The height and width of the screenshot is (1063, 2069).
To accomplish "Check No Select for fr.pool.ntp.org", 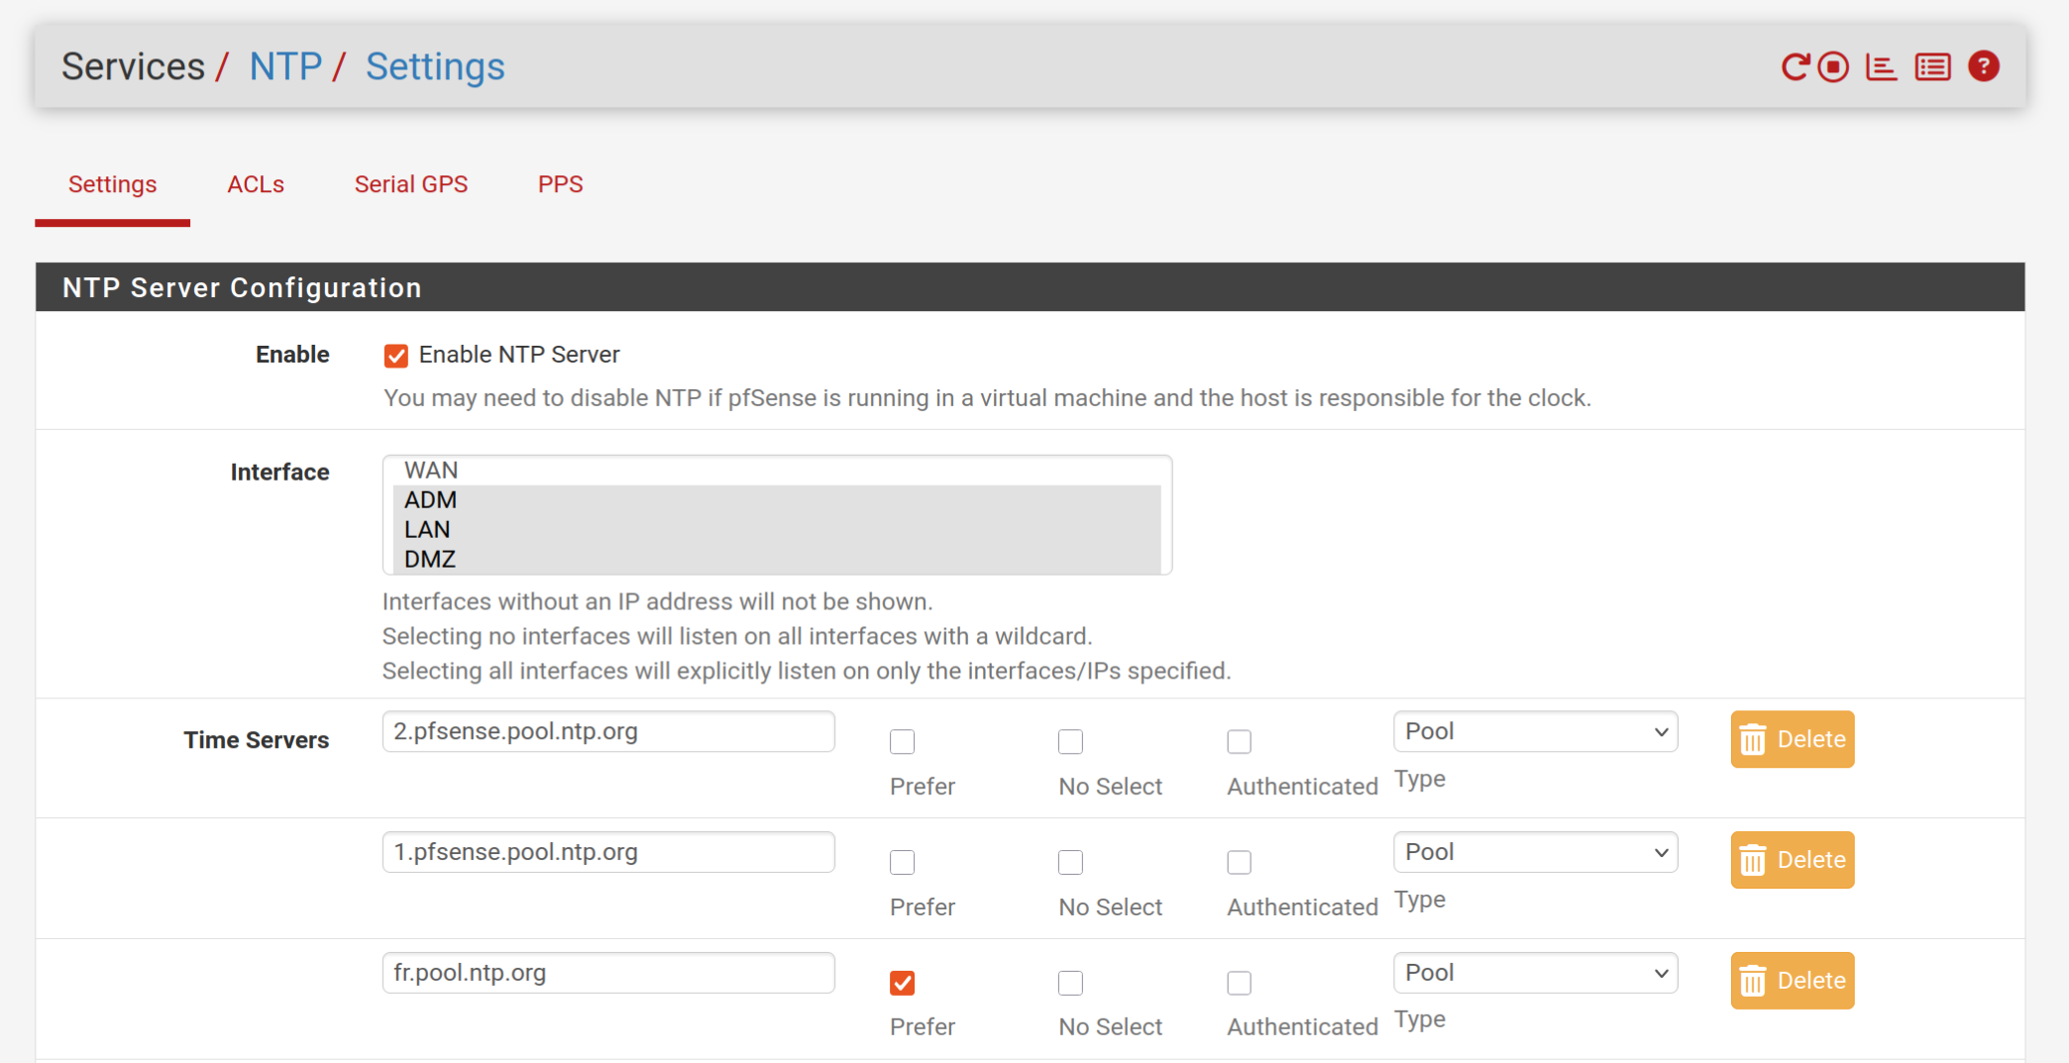I will pyautogui.click(x=1071, y=983).
